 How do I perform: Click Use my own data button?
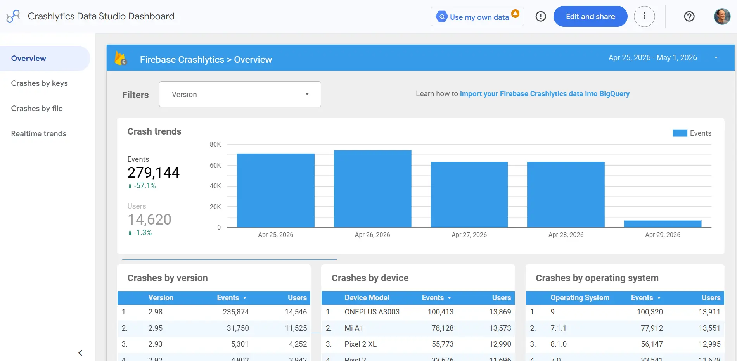(x=477, y=17)
